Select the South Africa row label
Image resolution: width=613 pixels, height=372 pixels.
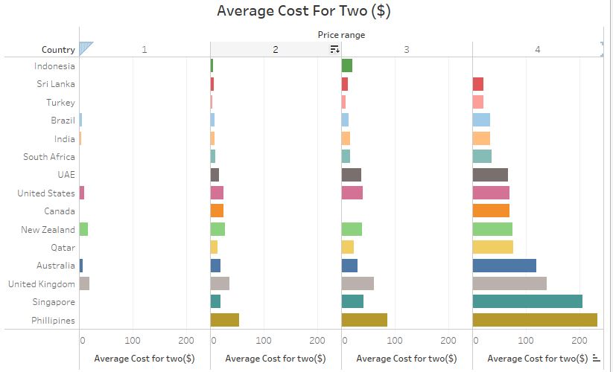(x=49, y=156)
